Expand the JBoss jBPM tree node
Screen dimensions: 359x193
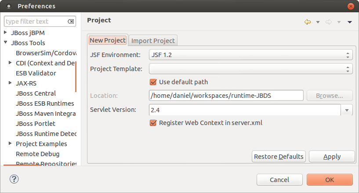pyautogui.click(x=6, y=32)
